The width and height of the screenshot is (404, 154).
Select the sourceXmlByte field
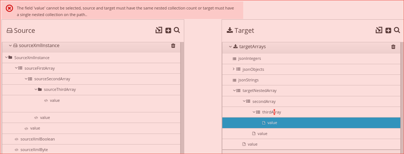[34, 150]
